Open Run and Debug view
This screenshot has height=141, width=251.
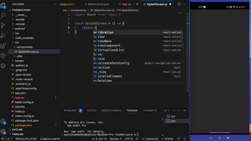coord(3,36)
